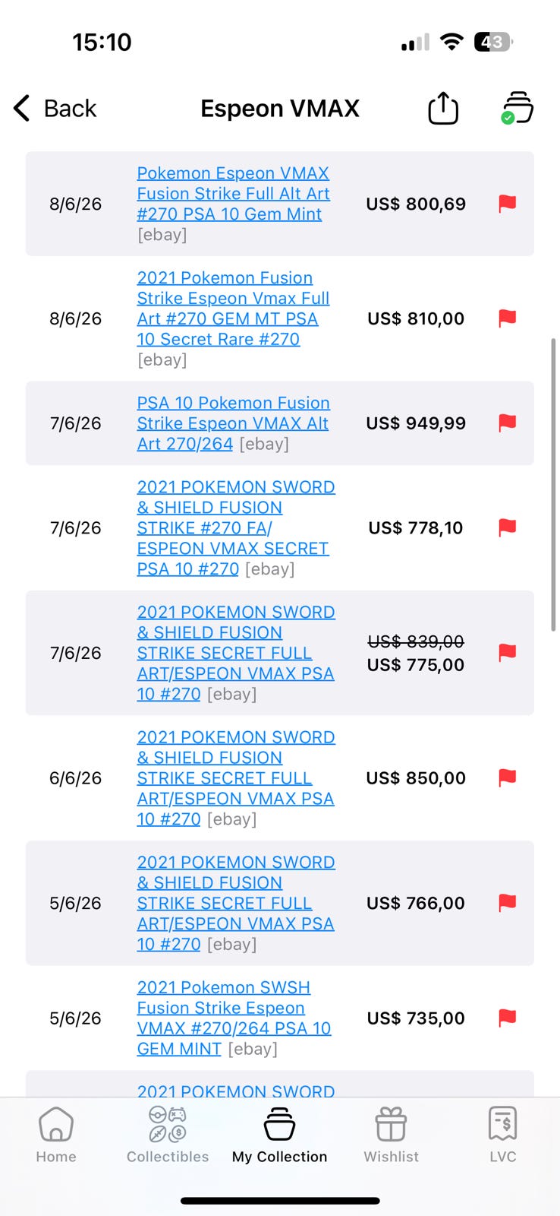Image resolution: width=560 pixels, height=1216 pixels.
Task: Flag the US$ 778,10 sale
Action: click(507, 527)
